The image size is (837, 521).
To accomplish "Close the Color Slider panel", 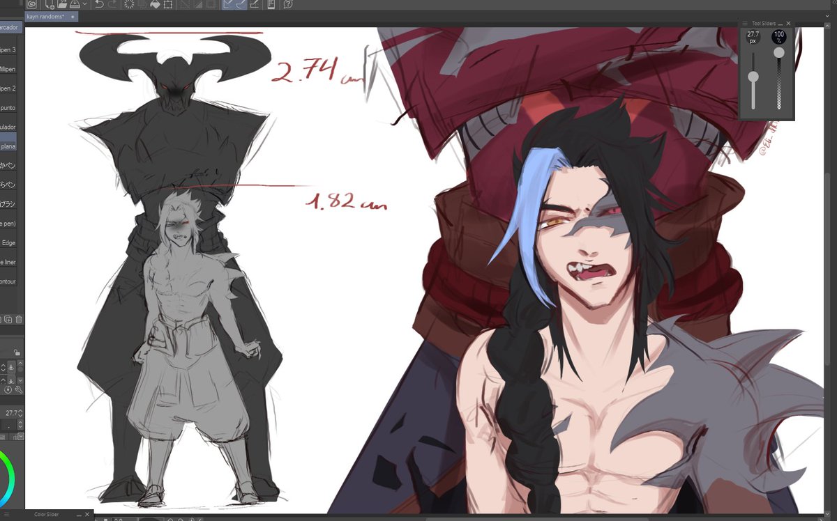I will 87,515.
